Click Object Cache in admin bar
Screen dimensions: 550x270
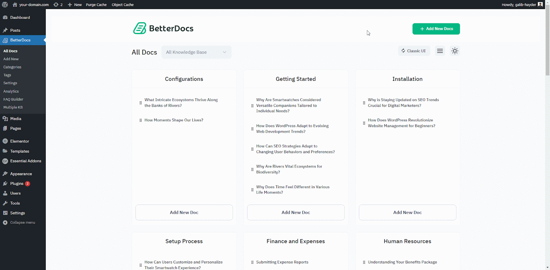click(123, 4)
